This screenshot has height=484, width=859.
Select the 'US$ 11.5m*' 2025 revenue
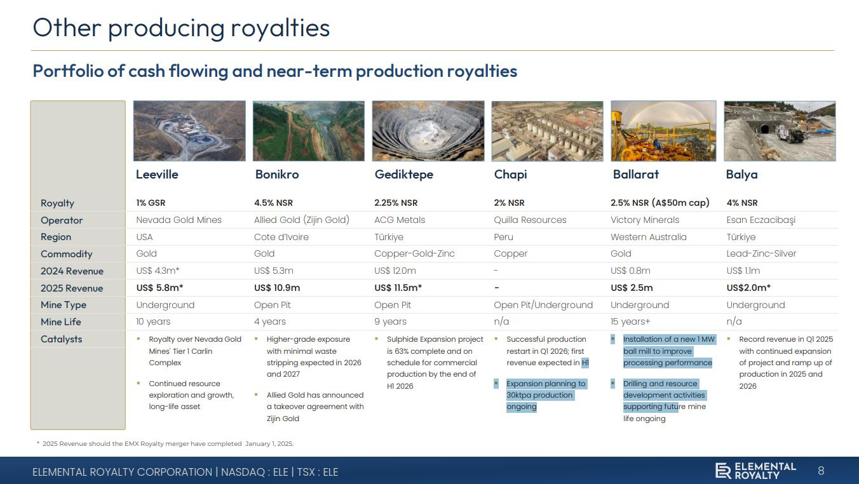click(398, 288)
